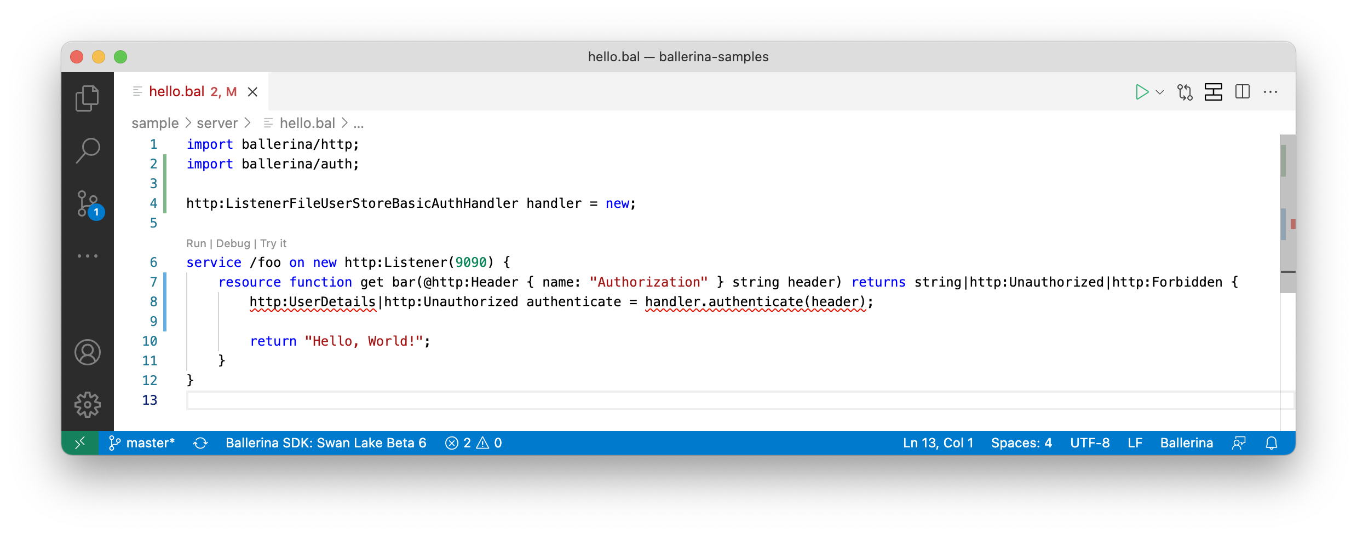Click the feedback icon in status bar
This screenshot has width=1357, height=536.
pos(1239,443)
